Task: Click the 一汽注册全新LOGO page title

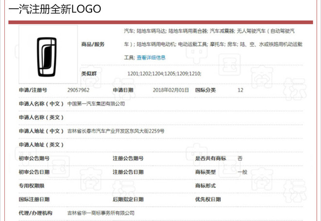Action: click(55, 9)
